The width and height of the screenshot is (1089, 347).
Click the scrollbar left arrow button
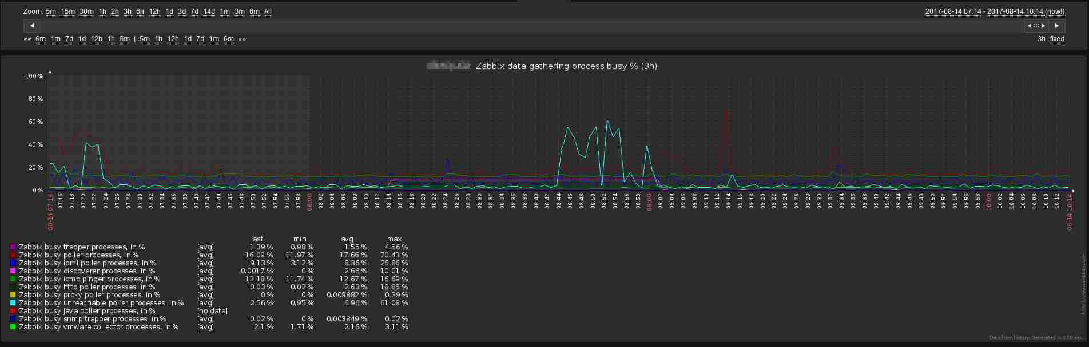[x=32, y=26]
